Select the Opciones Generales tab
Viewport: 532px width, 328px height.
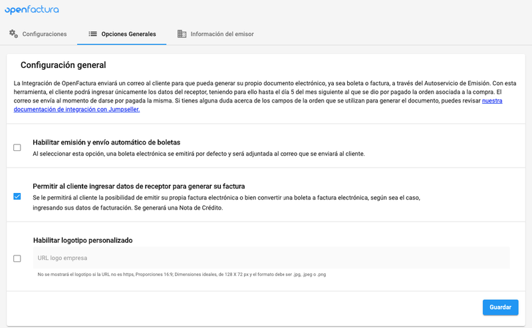pos(122,34)
